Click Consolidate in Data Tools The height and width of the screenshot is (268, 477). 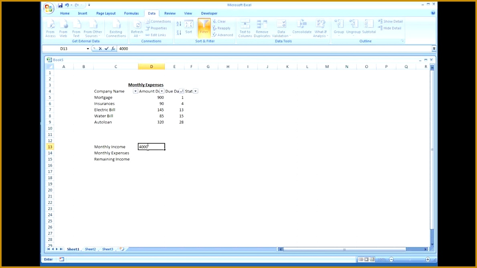pyautogui.click(x=302, y=27)
